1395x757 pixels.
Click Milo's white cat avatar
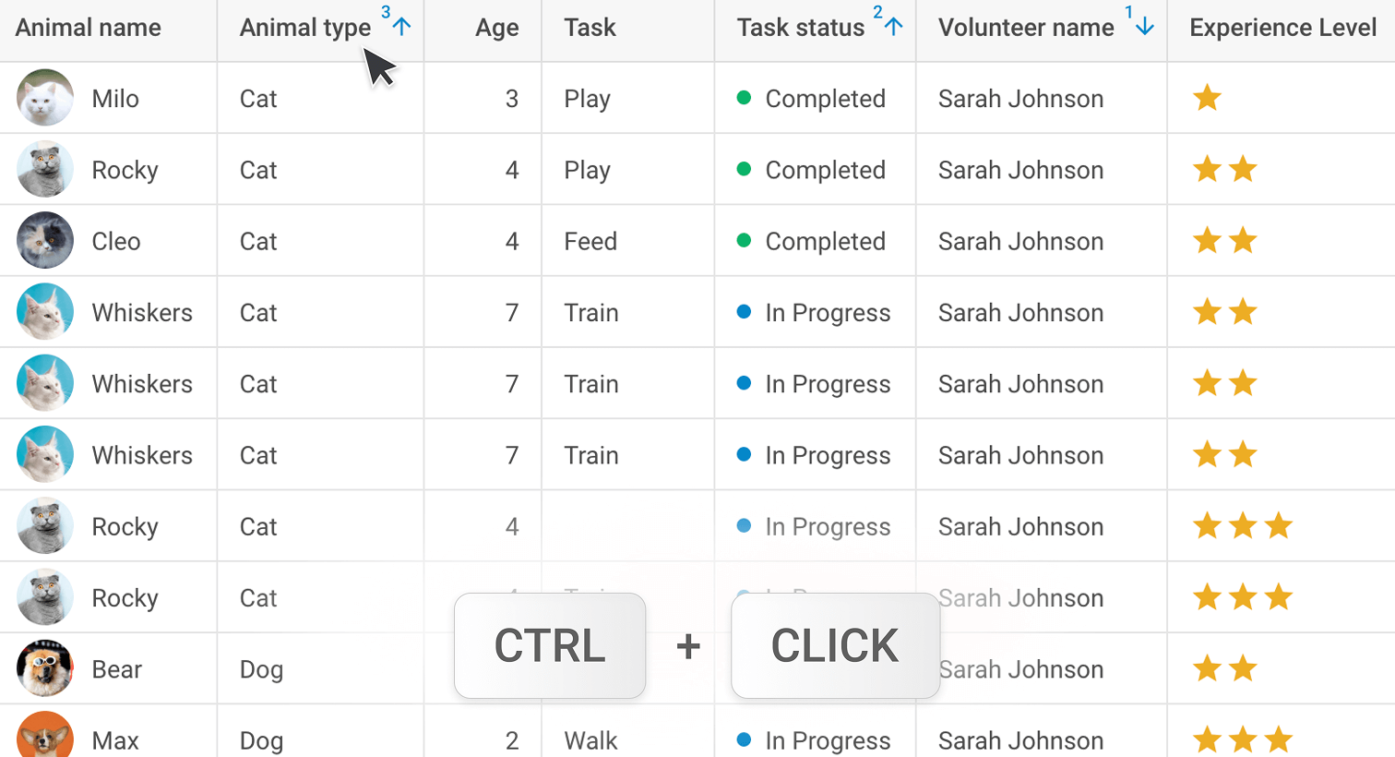click(x=45, y=98)
